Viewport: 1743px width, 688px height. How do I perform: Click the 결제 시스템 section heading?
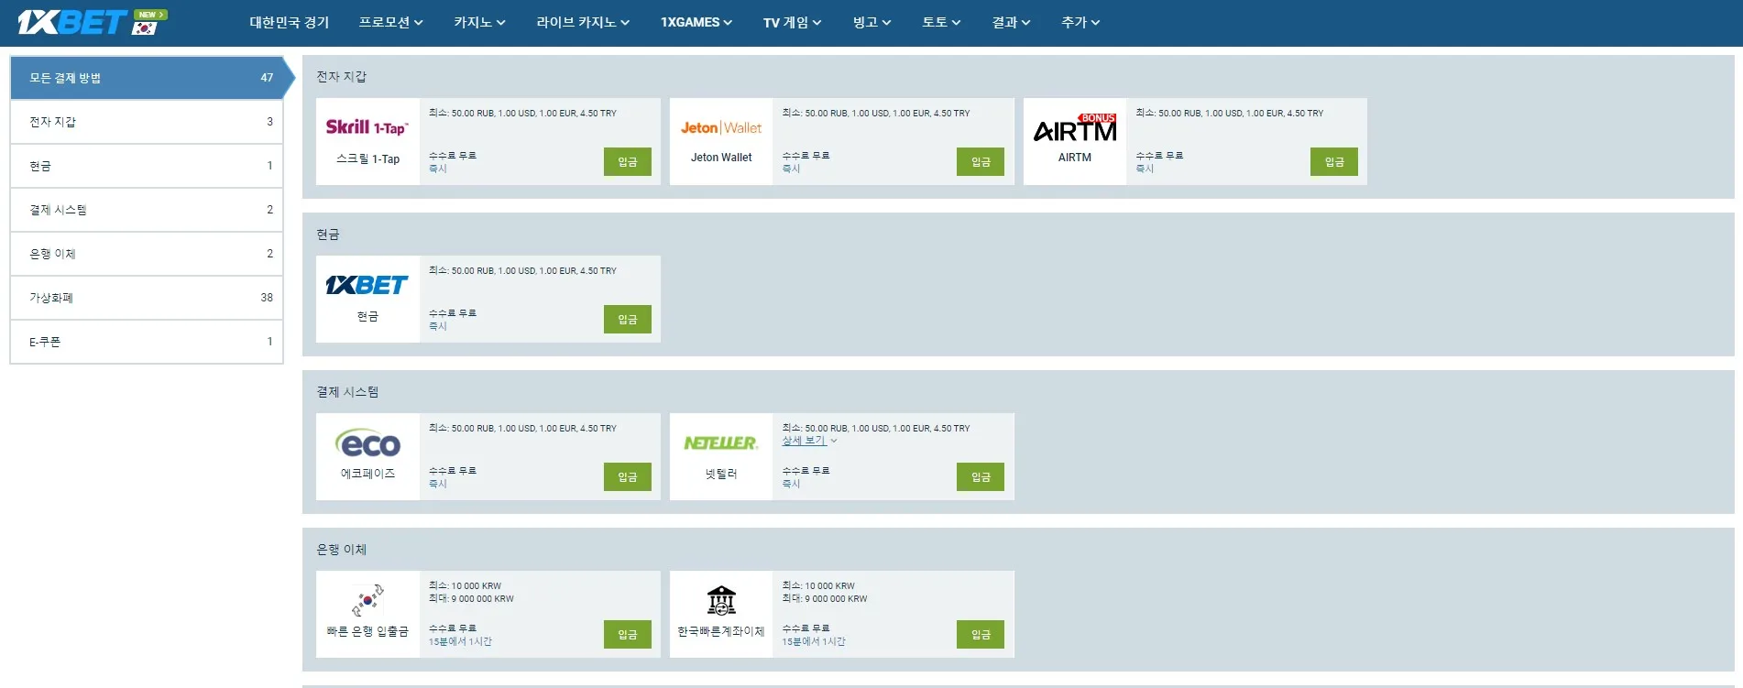pos(347,392)
